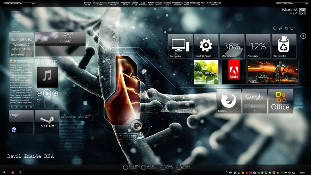Open the Pictures slideshow tile
This screenshot has width=311, height=175.
(273, 72)
